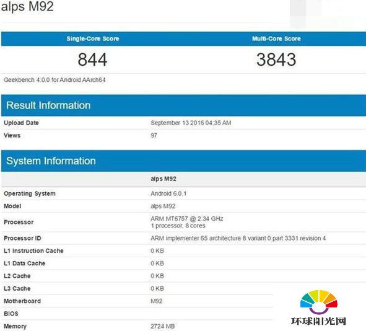This screenshot has width=366, height=331.
Task: Click the Processor ID label
Action: pyautogui.click(x=22, y=238)
